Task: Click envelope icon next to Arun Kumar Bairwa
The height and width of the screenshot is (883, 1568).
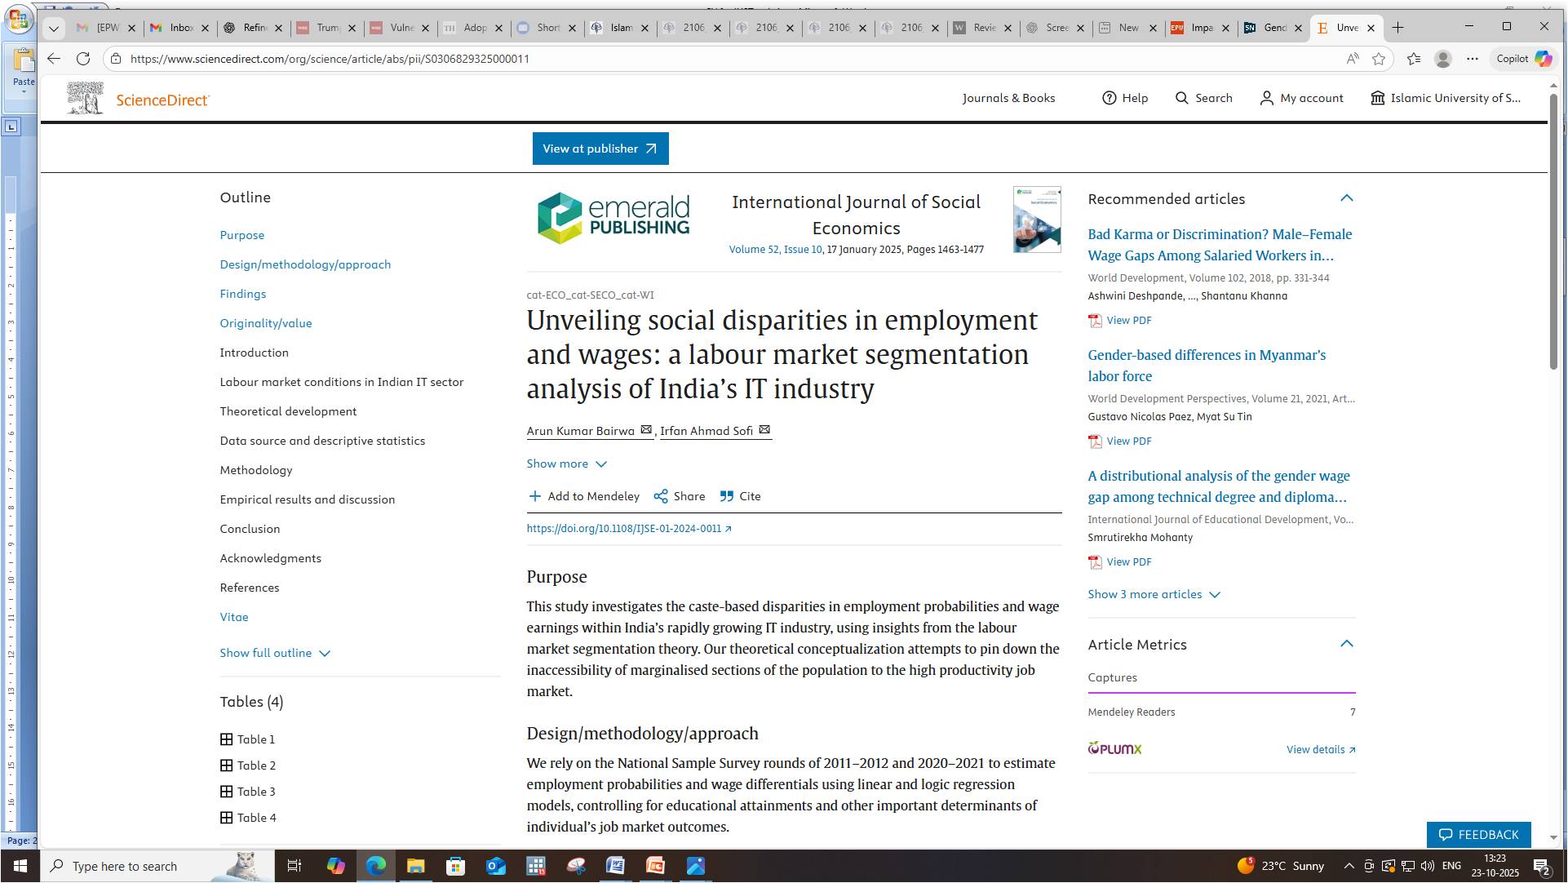Action: pos(646,430)
